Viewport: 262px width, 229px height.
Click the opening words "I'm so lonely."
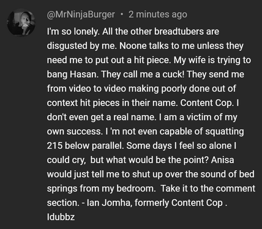pyautogui.click(x=73, y=32)
